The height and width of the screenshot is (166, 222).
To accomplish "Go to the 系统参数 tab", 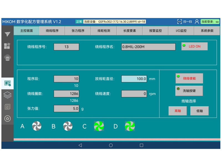I will (x=207, y=31).
